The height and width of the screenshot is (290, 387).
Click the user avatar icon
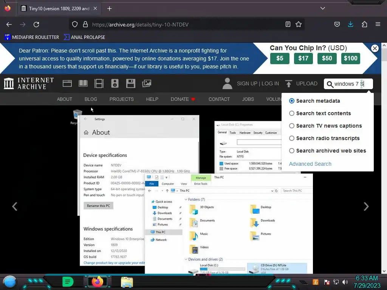(227, 83)
